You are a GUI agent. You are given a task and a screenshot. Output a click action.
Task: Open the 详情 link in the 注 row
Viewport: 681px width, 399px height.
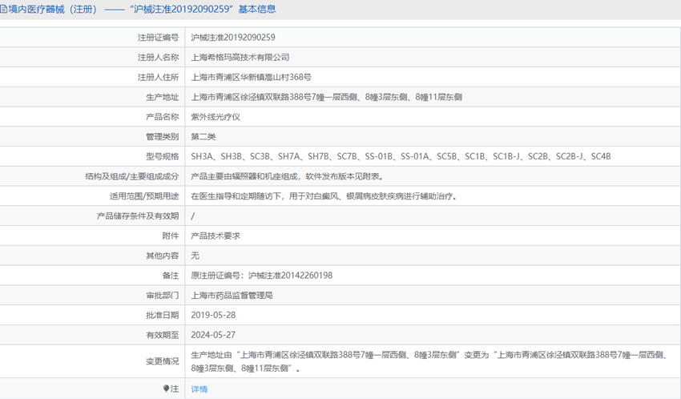[199, 389]
